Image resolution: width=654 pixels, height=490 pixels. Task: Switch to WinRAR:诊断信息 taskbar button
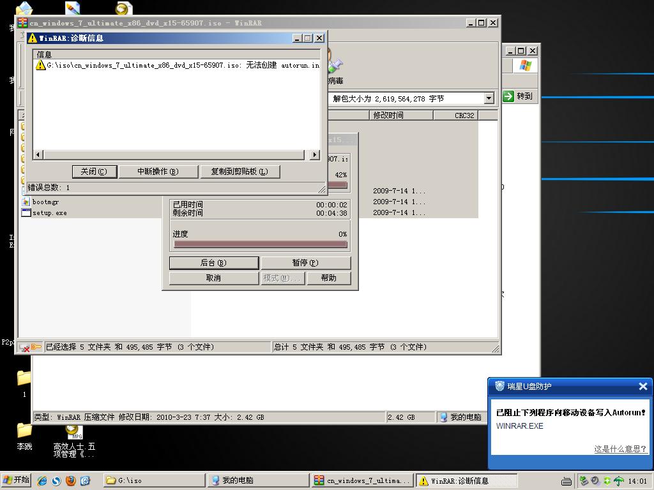coord(466,480)
